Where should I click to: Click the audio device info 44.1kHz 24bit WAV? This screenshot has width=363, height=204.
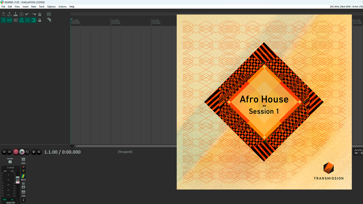tap(347, 7)
